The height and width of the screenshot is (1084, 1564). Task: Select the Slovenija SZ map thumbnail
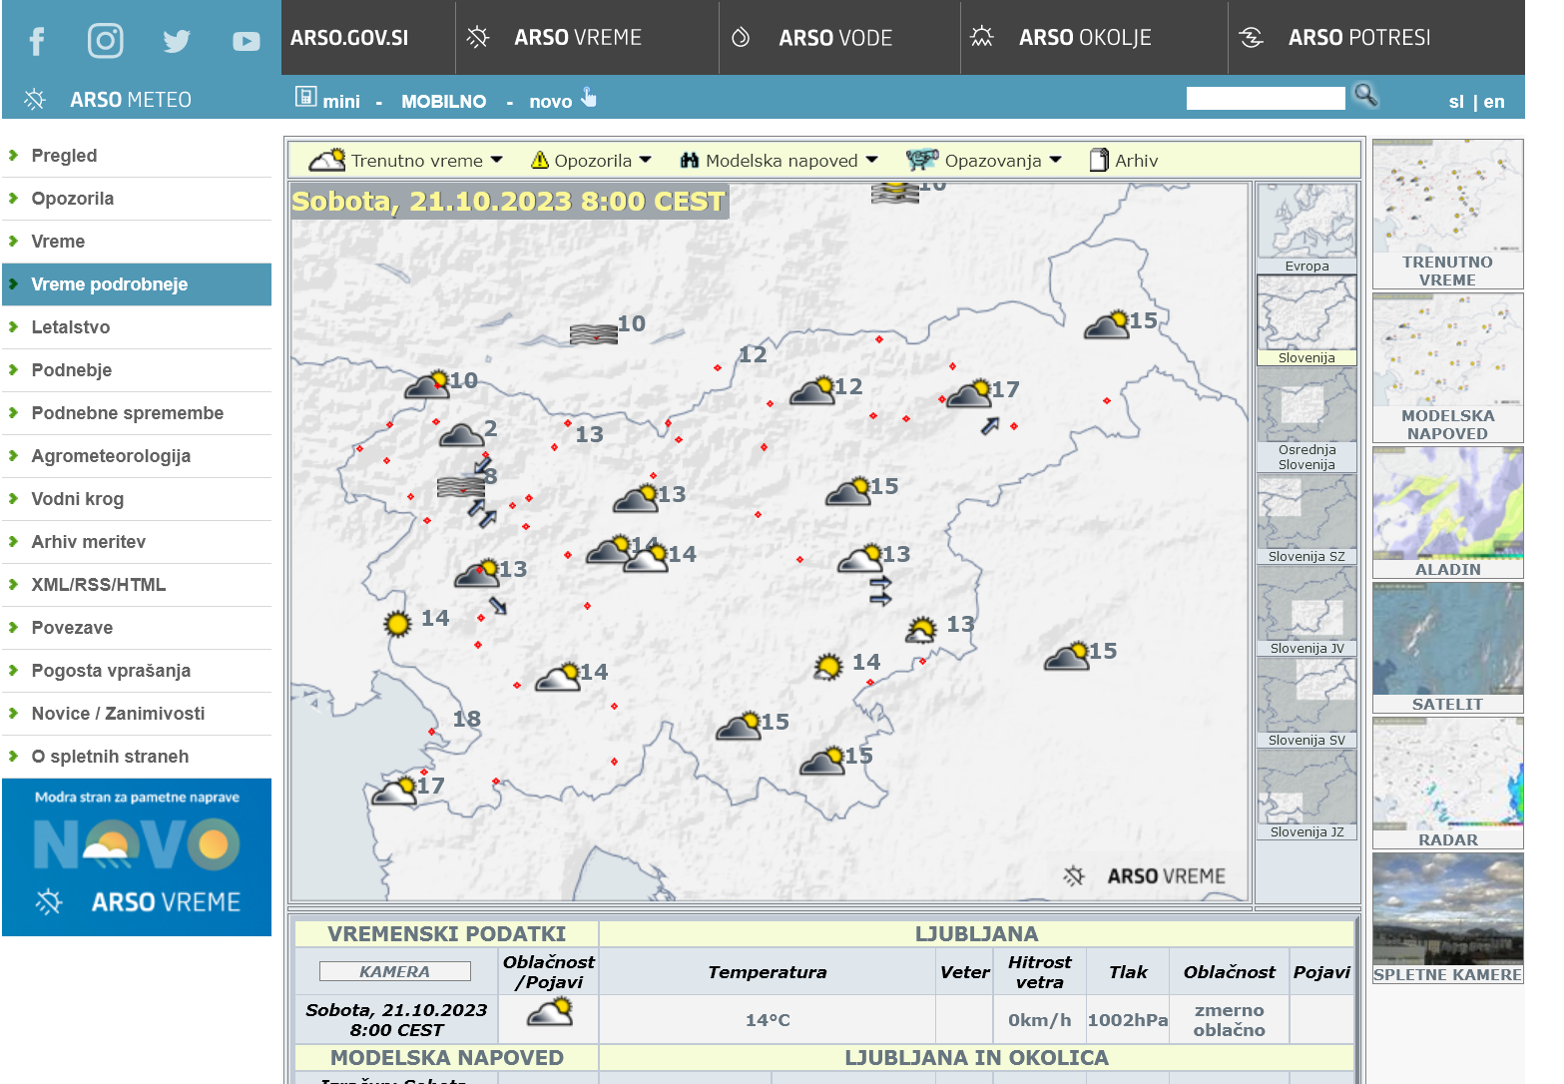coord(1306,519)
